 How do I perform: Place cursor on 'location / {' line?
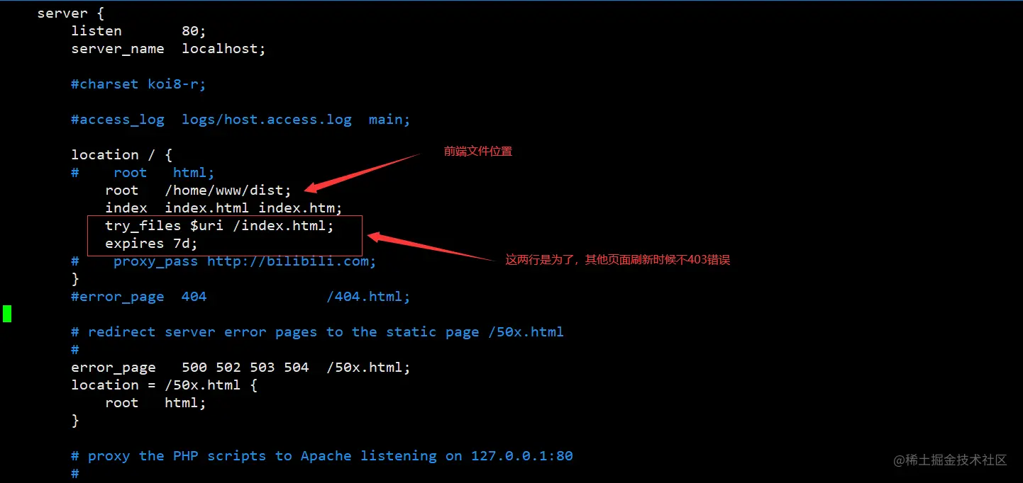coord(121,155)
